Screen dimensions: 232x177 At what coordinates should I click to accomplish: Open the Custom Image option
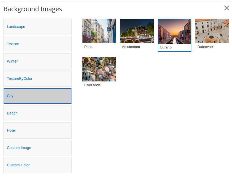pyautogui.click(x=37, y=148)
